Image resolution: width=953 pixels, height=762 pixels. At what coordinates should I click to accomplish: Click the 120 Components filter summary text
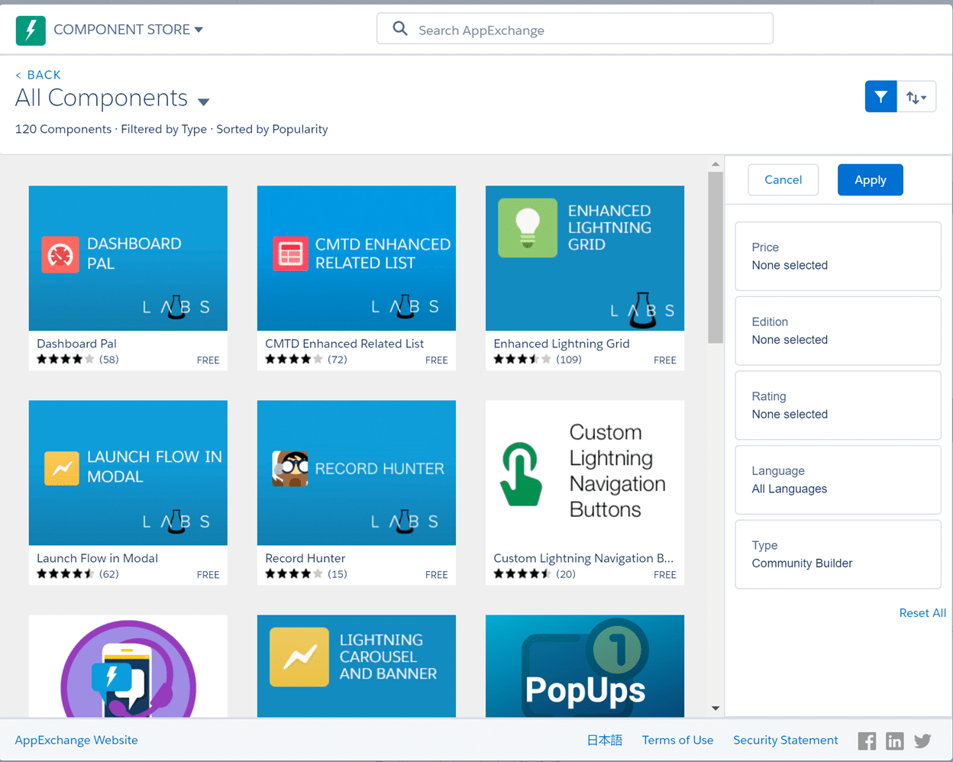point(171,129)
